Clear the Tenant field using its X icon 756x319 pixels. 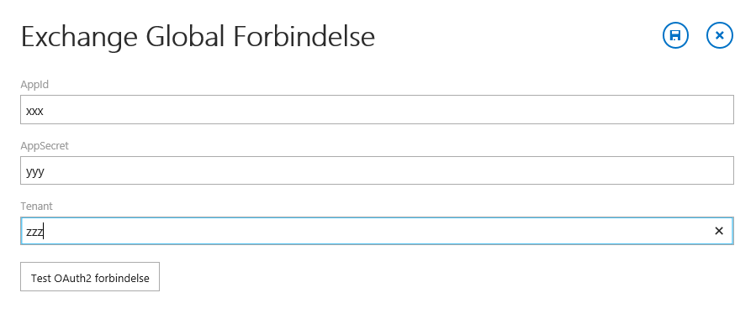point(719,231)
